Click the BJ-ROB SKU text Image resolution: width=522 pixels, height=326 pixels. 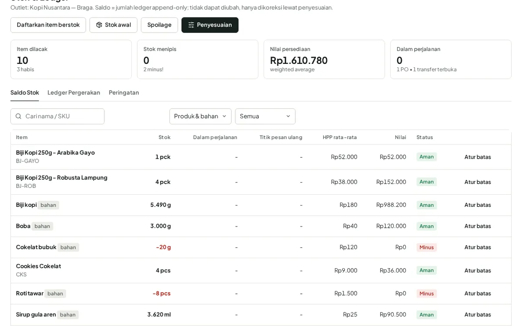tap(26, 186)
